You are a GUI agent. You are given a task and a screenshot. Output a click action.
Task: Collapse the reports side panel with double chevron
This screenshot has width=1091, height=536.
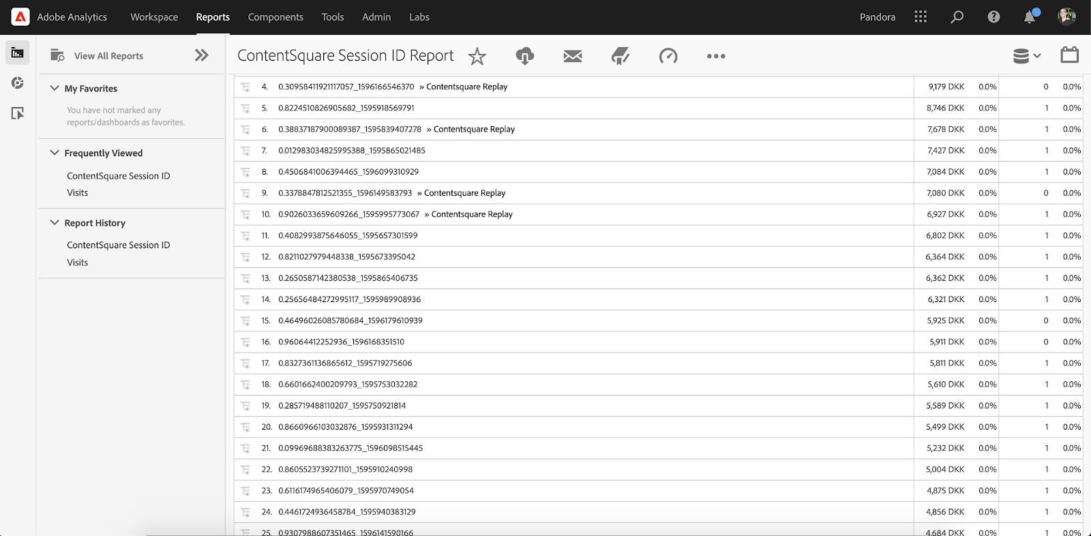[201, 55]
